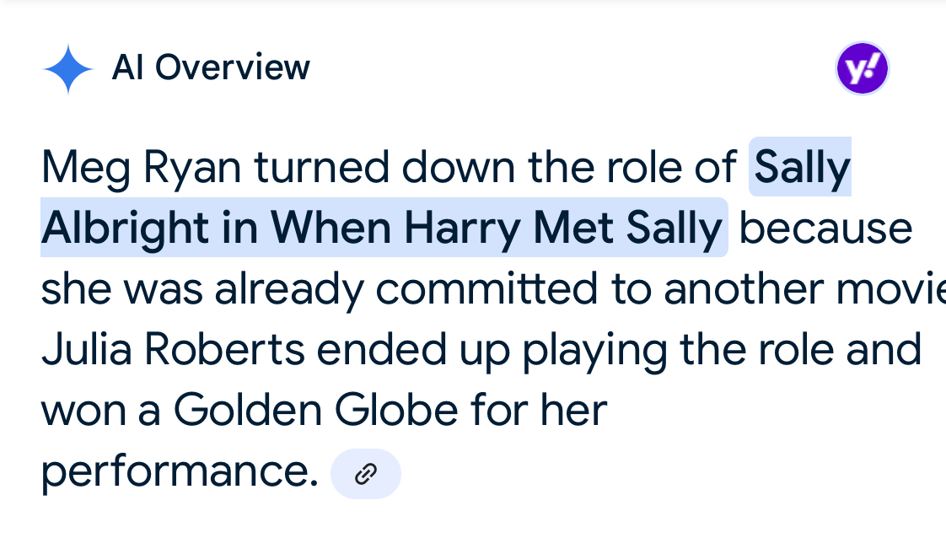Click the words "she was already"

point(202,289)
